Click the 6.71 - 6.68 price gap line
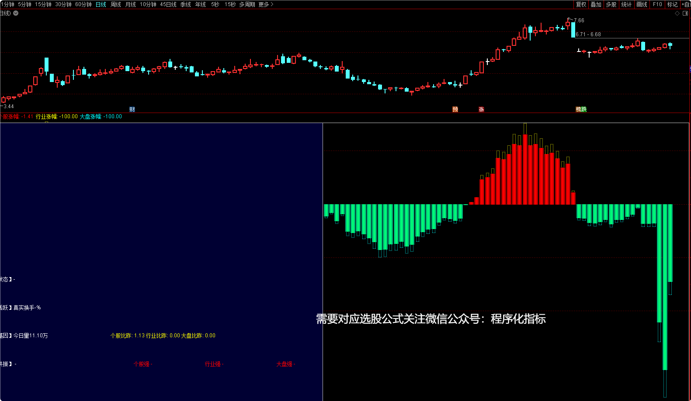The height and width of the screenshot is (401, 691). click(x=588, y=34)
